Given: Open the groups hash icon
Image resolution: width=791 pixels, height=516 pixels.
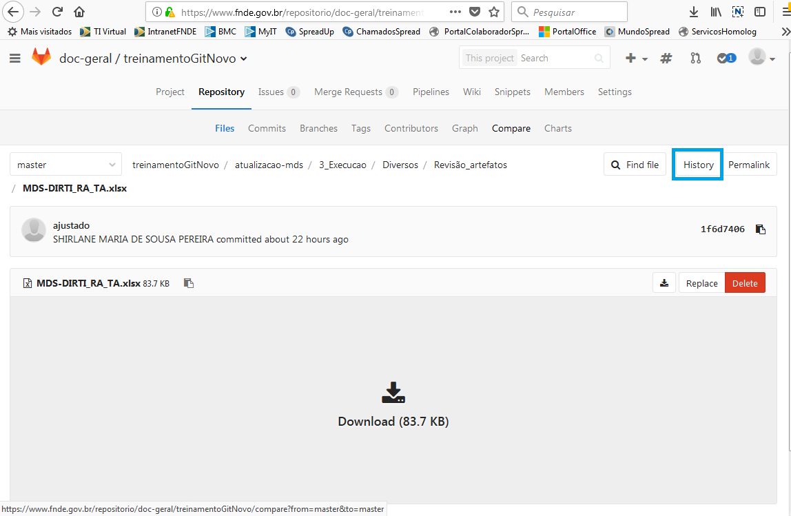Looking at the screenshot, I should (666, 58).
